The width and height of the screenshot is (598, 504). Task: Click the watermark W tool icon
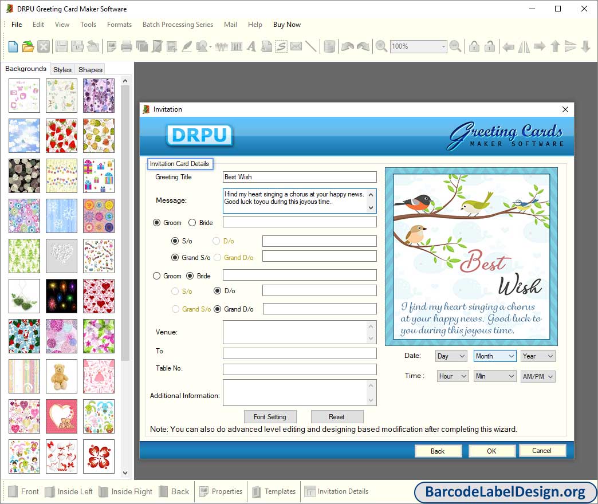click(221, 46)
